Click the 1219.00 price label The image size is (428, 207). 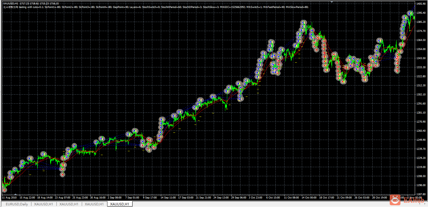(422, 167)
